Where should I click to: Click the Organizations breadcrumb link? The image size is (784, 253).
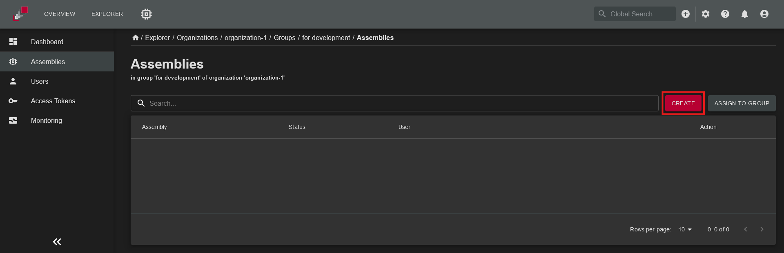click(197, 38)
